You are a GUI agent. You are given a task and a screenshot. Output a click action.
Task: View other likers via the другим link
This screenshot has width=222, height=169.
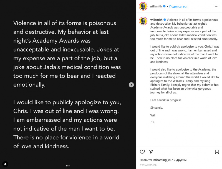181,160
